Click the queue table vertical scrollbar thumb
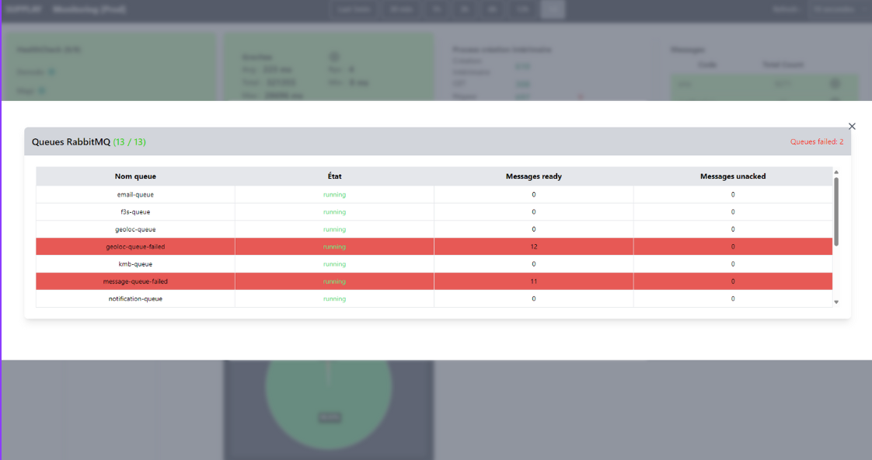The width and height of the screenshot is (872, 460). (x=835, y=211)
